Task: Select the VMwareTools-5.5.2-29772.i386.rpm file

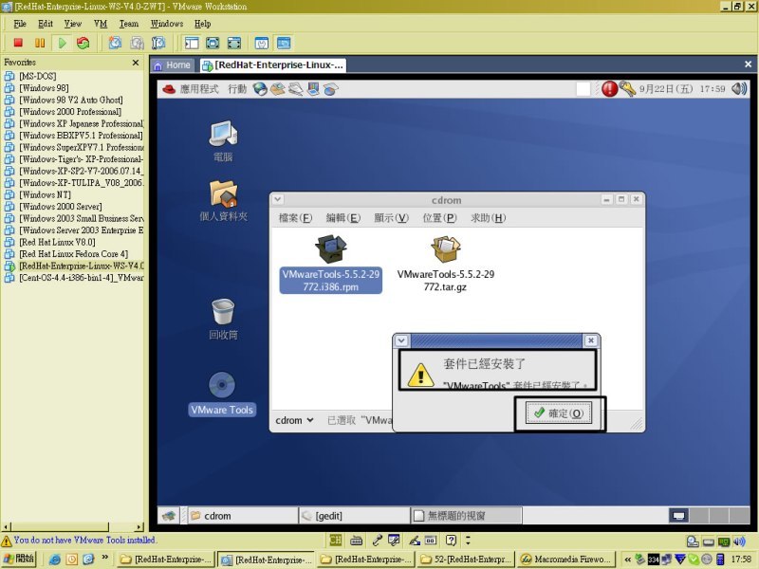Action: (x=330, y=265)
